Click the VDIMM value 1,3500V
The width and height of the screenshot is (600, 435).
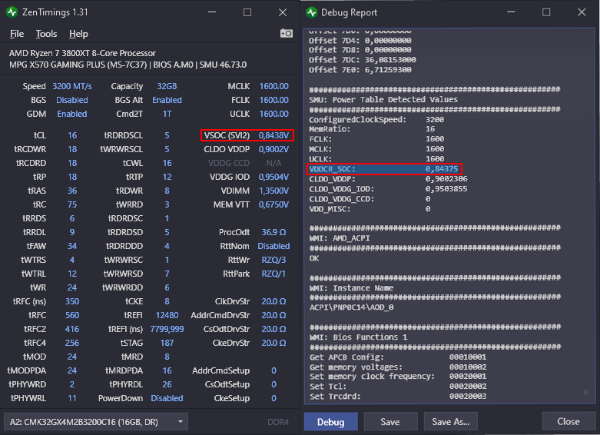coord(273,191)
